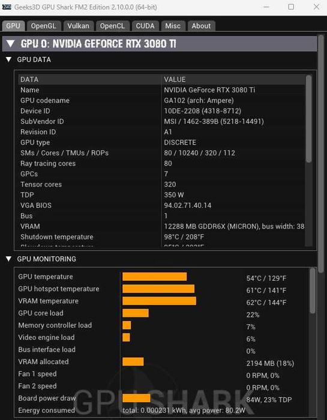
Task: Click the value 10DE-2208 (4318-8712)
Action: pyautogui.click(x=202, y=111)
